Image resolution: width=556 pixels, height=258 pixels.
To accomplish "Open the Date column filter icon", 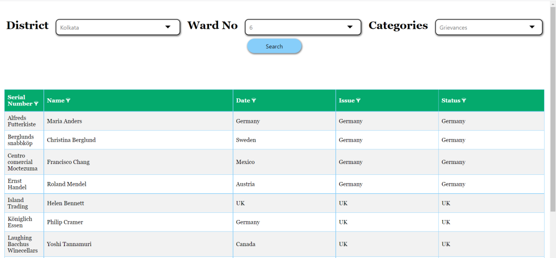I will [254, 100].
